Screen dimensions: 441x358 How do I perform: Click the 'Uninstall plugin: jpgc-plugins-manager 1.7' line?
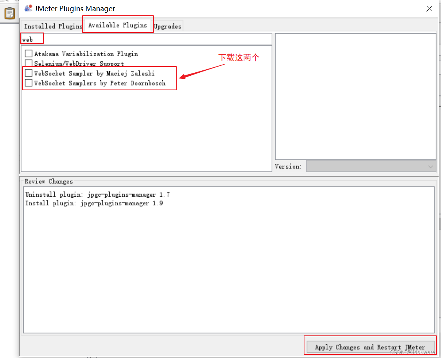pyautogui.click(x=98, y=195)
